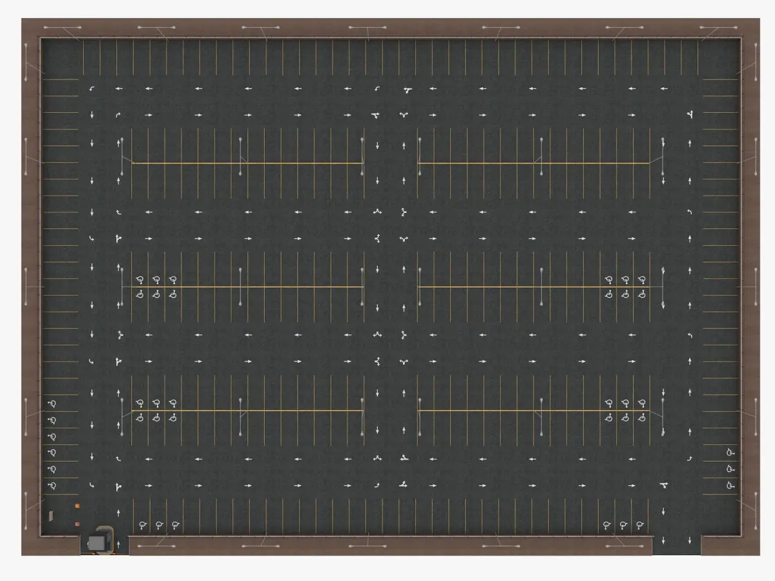Screen dimensions: 775x581
Task: Select the double-headed street lamp above the top-left corner
Action: pos(62,28)
